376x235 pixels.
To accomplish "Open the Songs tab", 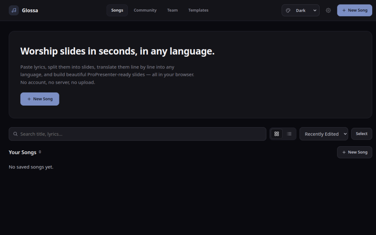I will [117, 10].
